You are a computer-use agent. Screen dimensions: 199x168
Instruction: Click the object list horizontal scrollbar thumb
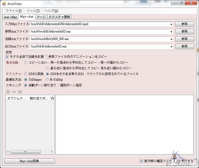point(25,152)
